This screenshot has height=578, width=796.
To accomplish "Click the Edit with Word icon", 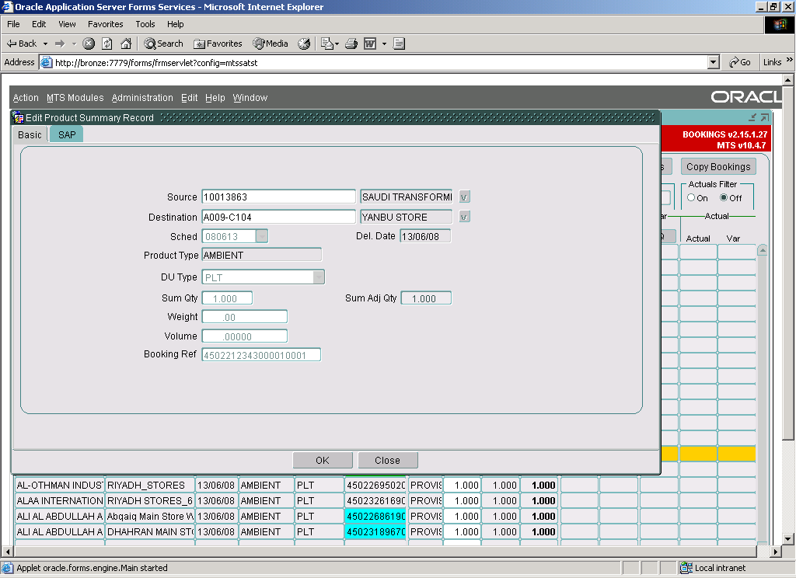I will 370,44.
